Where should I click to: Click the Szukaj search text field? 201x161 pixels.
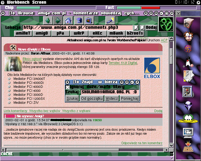110,92
